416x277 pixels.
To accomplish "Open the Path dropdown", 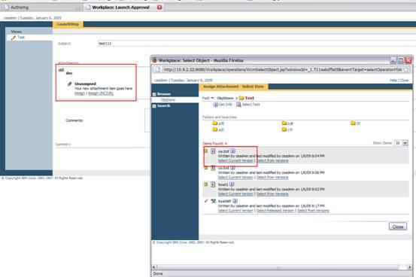I will pos(208,98).
